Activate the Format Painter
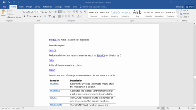The width and height of the screenshot is (196, 110). [14, 17]
